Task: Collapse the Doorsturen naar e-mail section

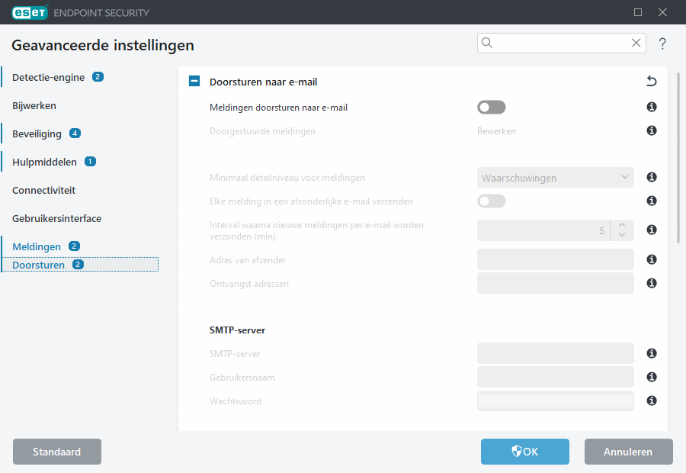Action: click(x=194, y=82)
